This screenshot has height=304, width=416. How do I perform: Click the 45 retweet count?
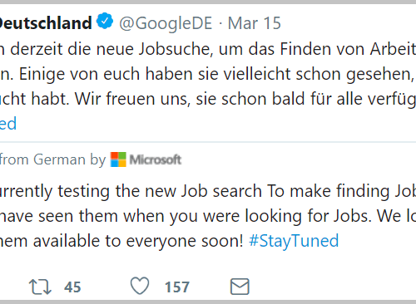click(x=72, y=287)
